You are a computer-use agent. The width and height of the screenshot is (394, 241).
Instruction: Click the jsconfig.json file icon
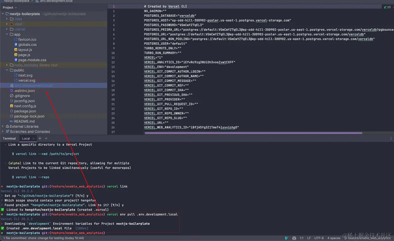(x=12, y=101)
